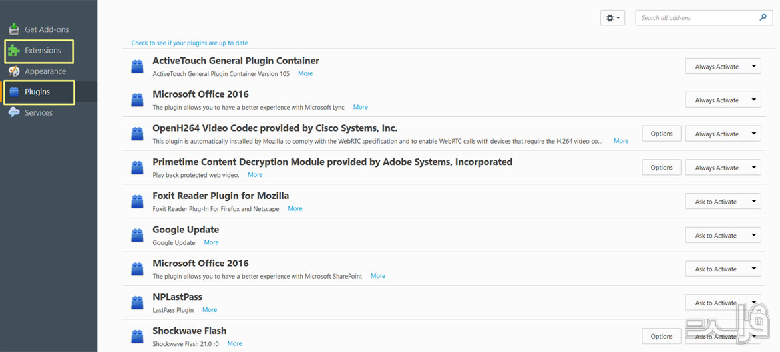The height and width of the screenshot is (352, 780).
Task: Open the Get Add-ons section icon
Action: (x=15, y=29)
